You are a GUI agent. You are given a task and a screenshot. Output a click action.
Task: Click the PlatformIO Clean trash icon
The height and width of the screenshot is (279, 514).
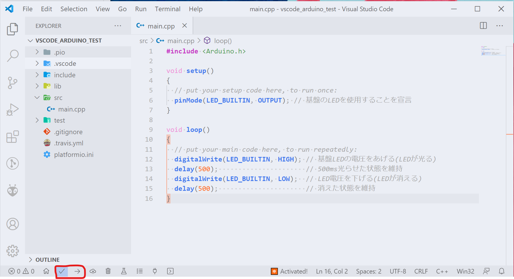(x=108, y=271)
